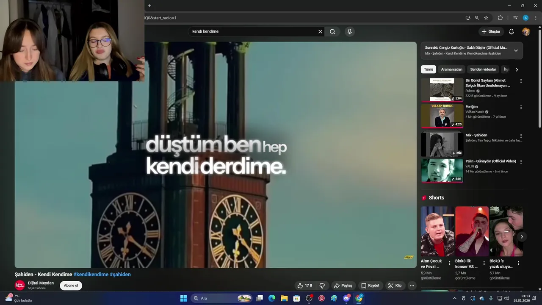Viewport: 542px width, 305px height.
Task: Open the YouTube account avatar menu
Action: [x=526, y=31]
